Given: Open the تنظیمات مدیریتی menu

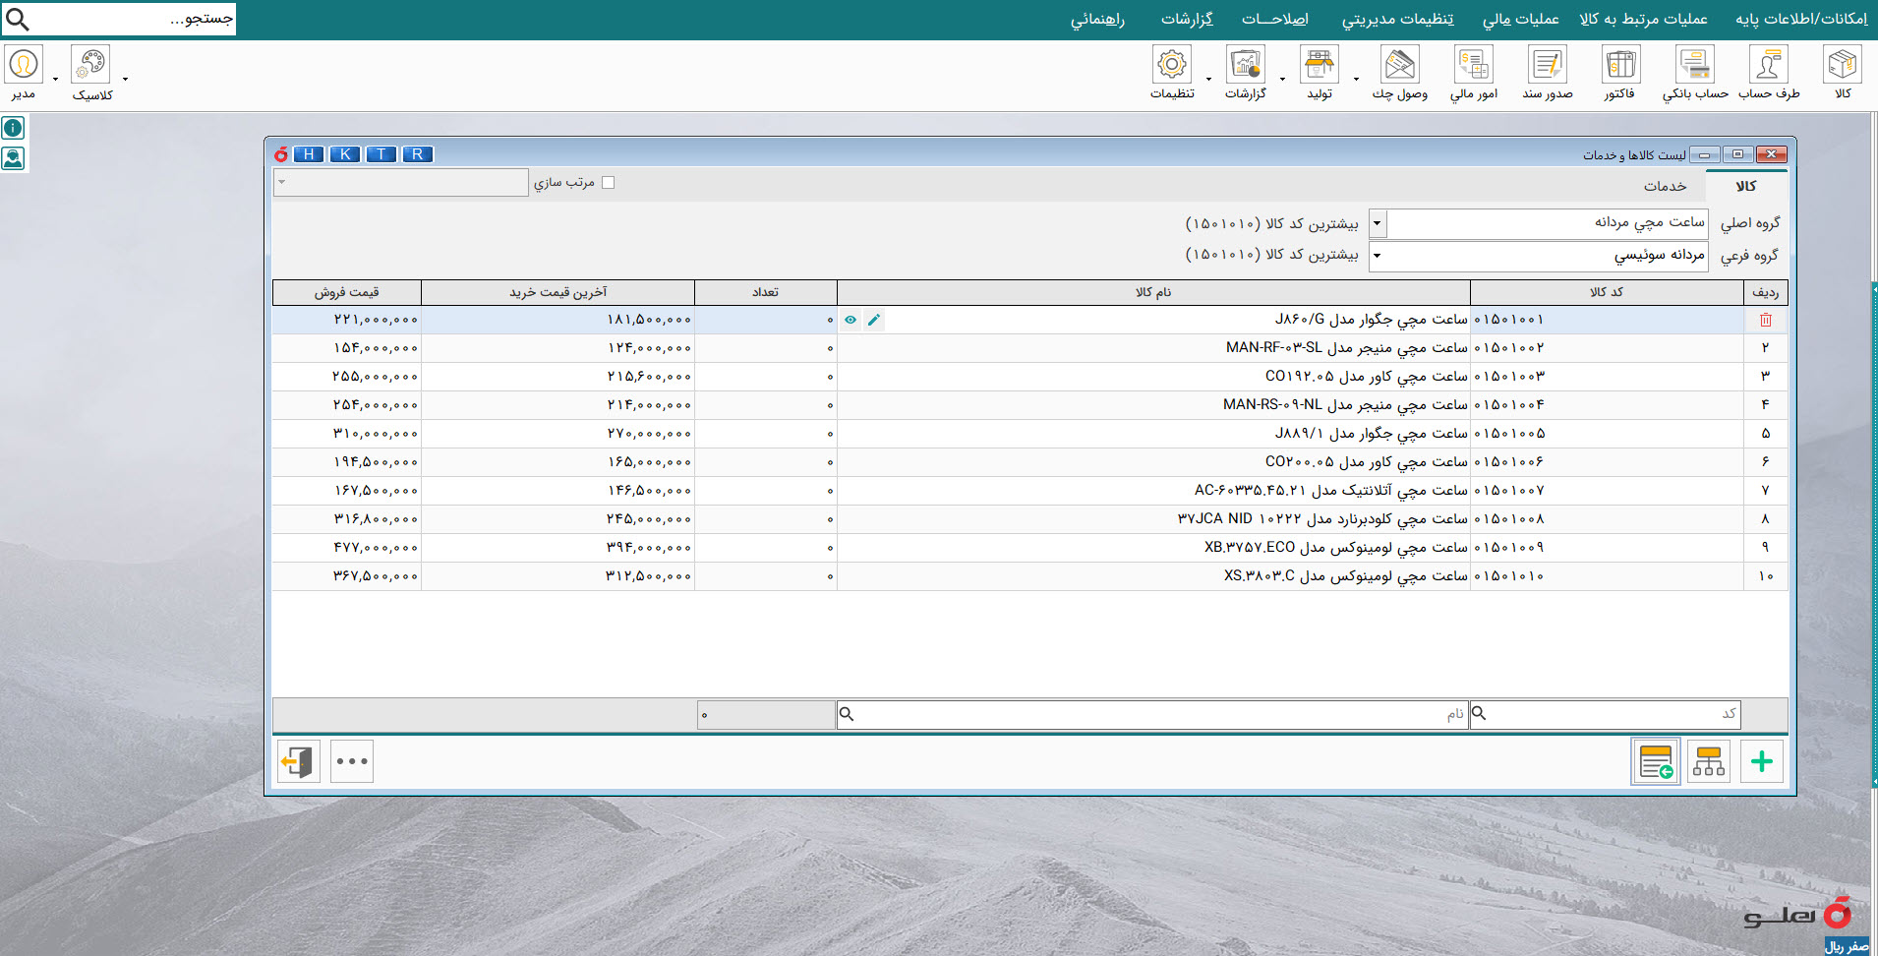Looking at the screenshot, I should tap(1397, 19).
